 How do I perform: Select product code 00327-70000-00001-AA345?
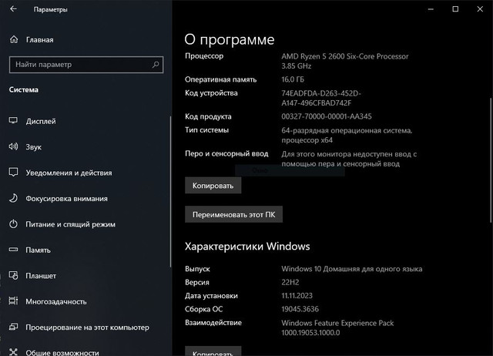[x=327, y=116]
